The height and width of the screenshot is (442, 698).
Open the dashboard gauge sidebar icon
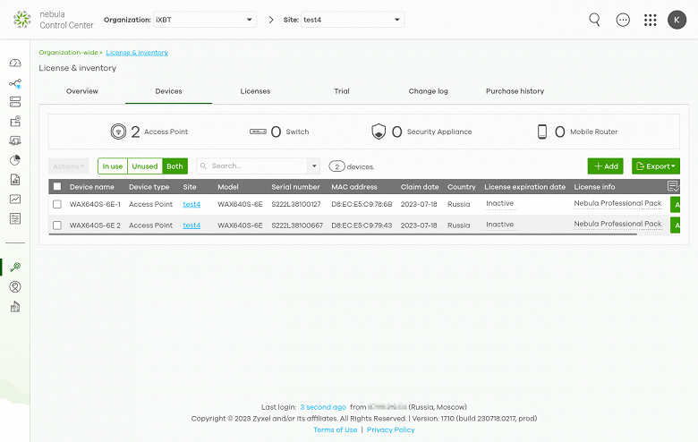pos(15,63)
